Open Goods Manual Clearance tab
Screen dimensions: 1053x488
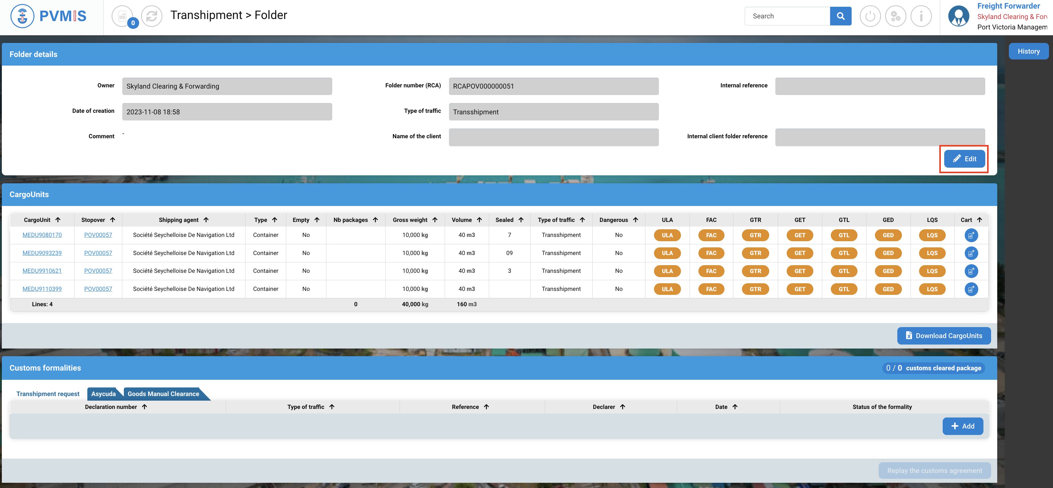point(163,394)
